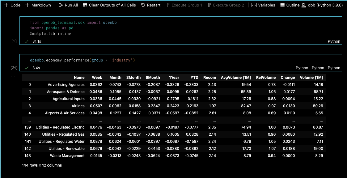The height and width of the screenshot is (178, 347).
Task: Click Airlines AvgVolume value 82.47
Action: point(246,106)
